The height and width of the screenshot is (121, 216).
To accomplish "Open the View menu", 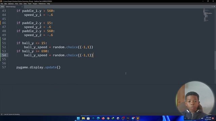I will pyautogui.click(x=21, y=4).
